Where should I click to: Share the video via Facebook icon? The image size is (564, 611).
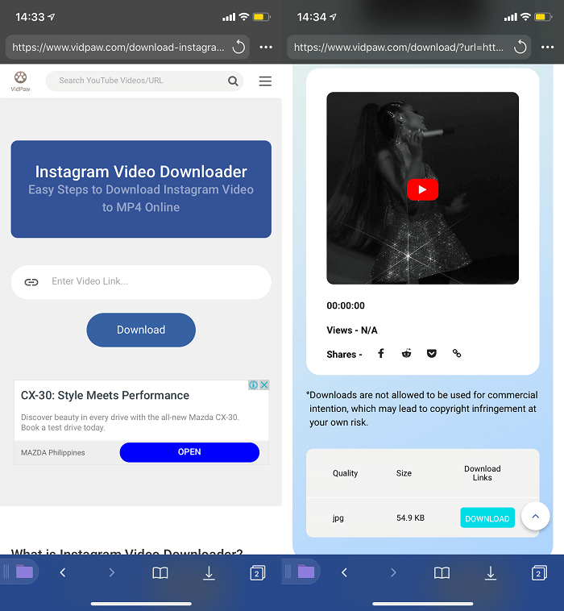click(x=381, y=354)
